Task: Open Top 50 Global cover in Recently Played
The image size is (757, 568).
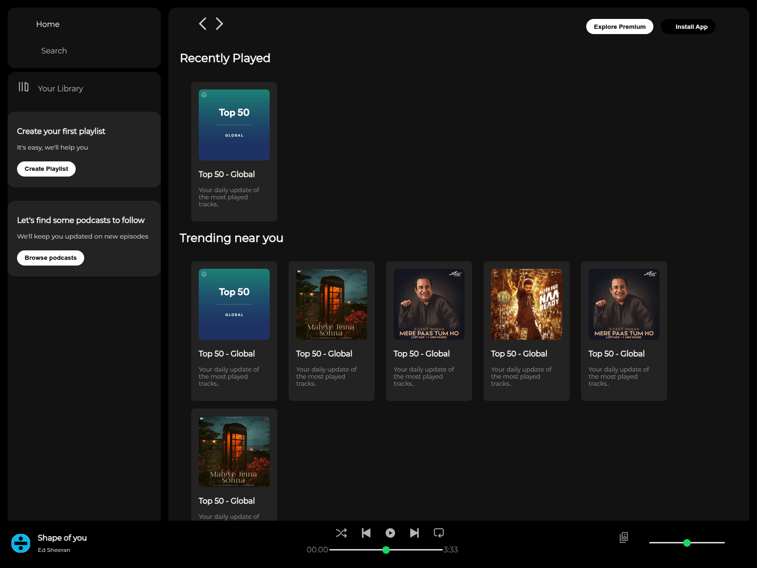Action: pos(234,125)
